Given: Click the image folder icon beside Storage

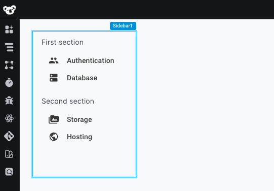Looking at the screenshot, I should 54,119.
